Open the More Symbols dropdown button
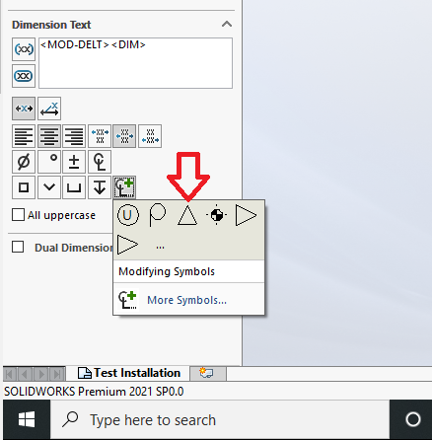The image size is (432, 440). (x=124, y=187)
